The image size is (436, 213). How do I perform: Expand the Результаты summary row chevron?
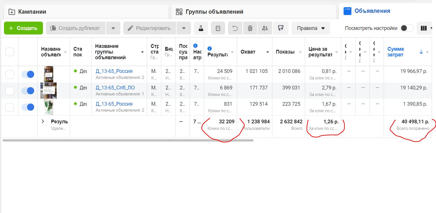tap(43, 121)
